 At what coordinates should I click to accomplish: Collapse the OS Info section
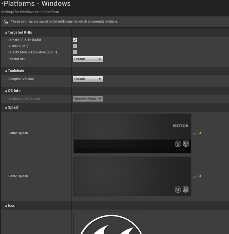pos(6,91)
